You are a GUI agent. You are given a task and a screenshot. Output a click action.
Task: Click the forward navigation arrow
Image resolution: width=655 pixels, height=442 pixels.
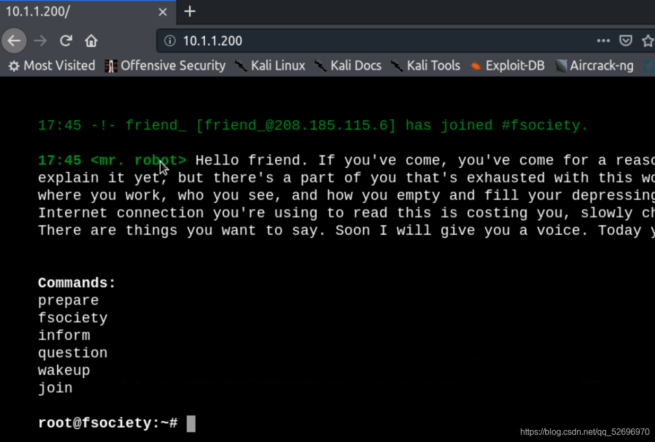[x=40, y=40]
